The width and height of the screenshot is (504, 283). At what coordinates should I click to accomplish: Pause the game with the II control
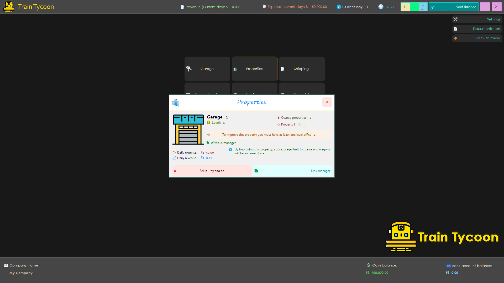click(405, 7)
